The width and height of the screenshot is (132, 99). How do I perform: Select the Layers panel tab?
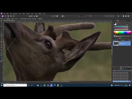pyautogui.click(x=120, y=38)
